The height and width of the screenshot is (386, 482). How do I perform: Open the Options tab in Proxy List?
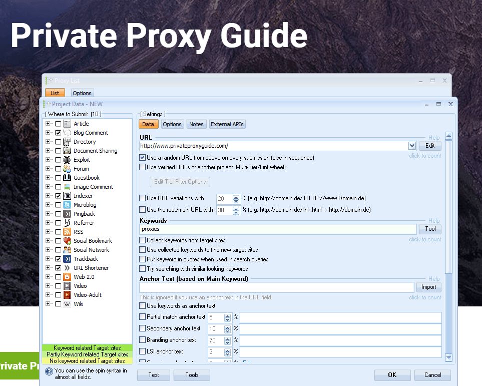point(82,93)
